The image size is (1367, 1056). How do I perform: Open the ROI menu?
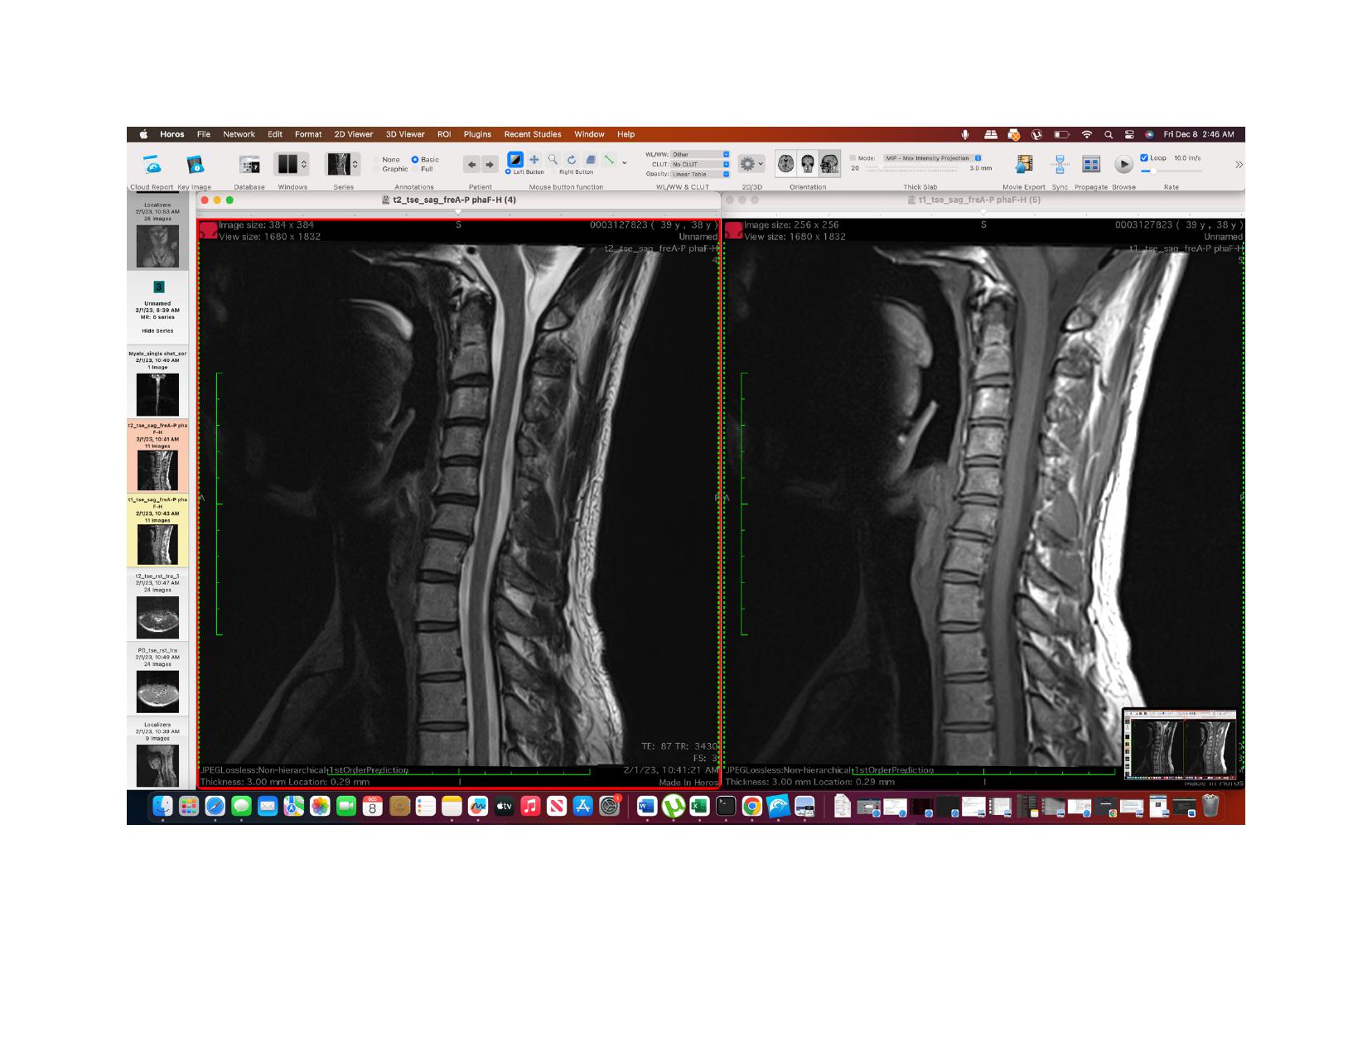click(x=444, y=134)
